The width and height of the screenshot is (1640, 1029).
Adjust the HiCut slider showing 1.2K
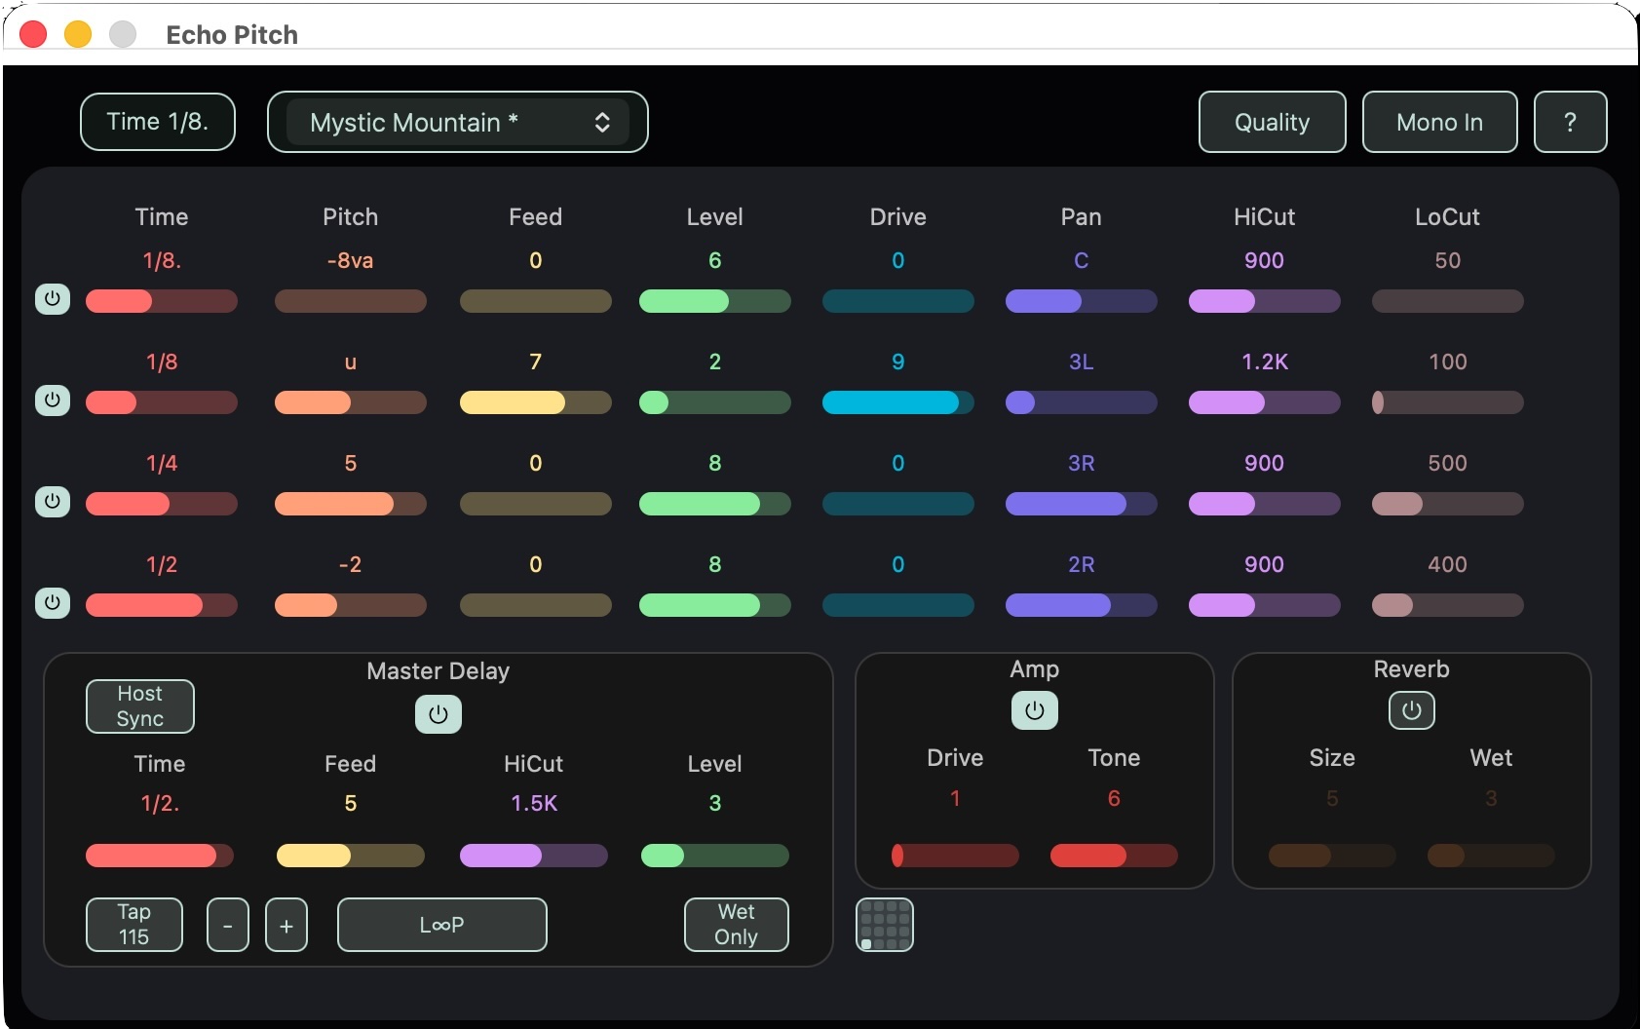click(1265, 402)
